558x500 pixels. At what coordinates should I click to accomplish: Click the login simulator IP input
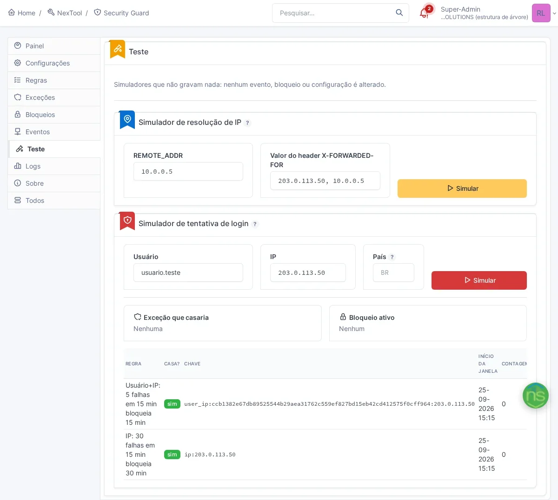308,273
